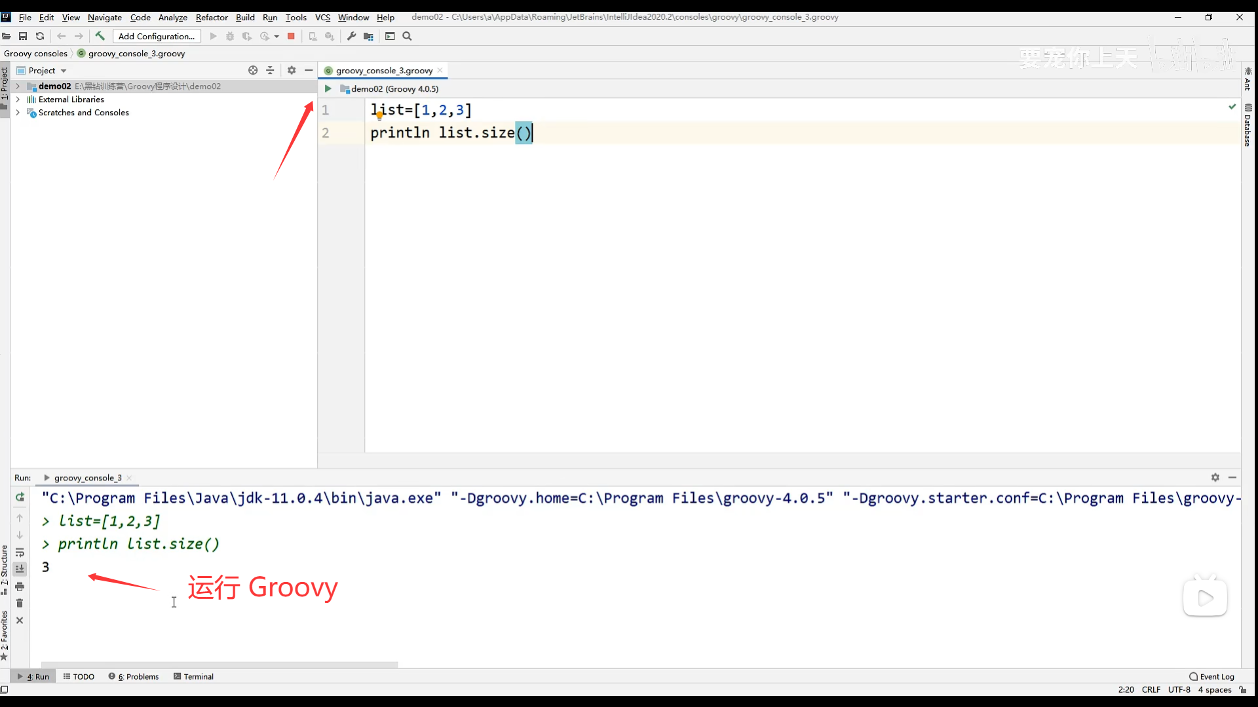Click the print output icon
The height and width of the screenshot is (707, 1258).
pos(20,586)
